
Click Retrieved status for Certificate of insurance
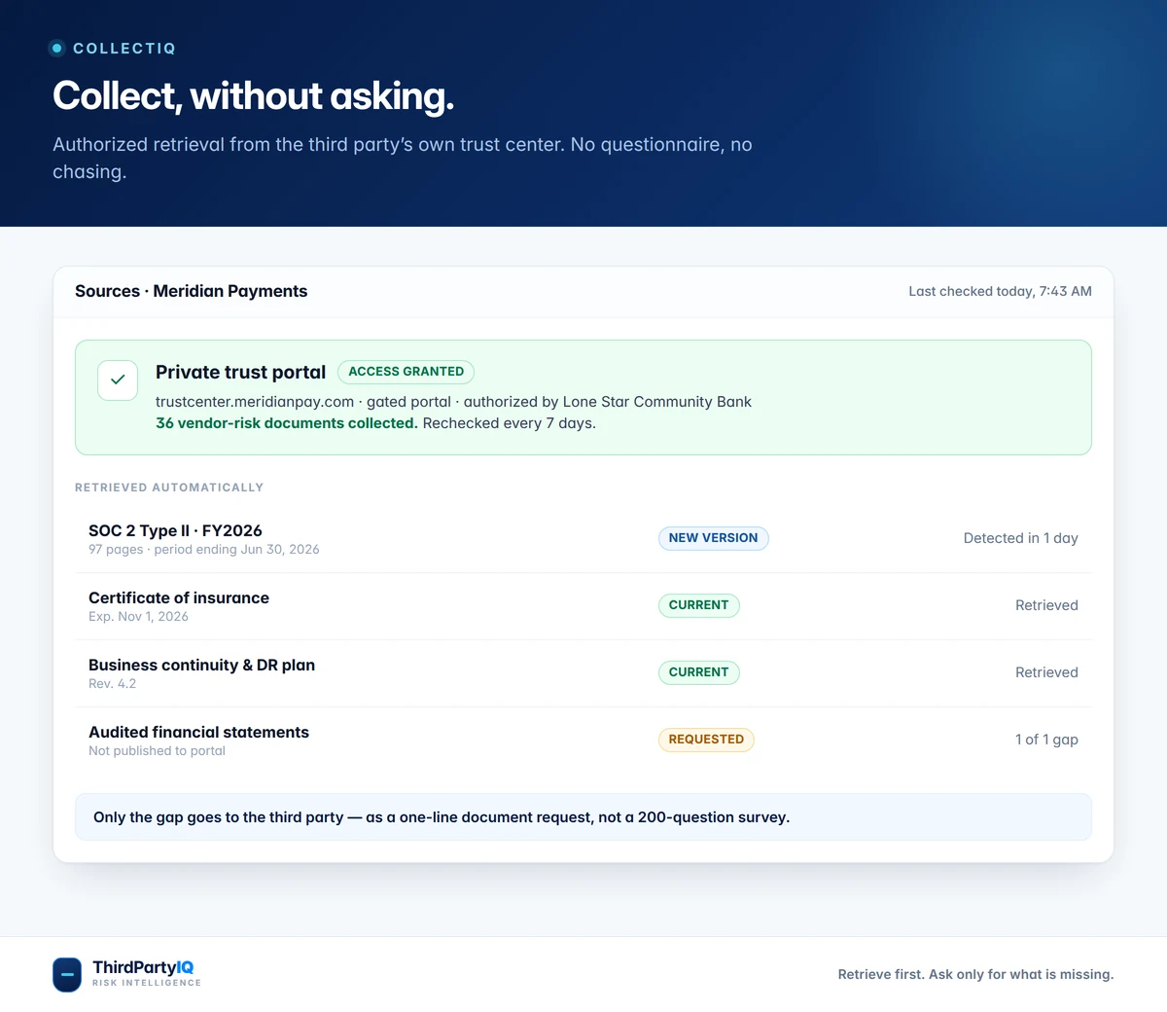pyautogui.click(x=1046, y=605)
